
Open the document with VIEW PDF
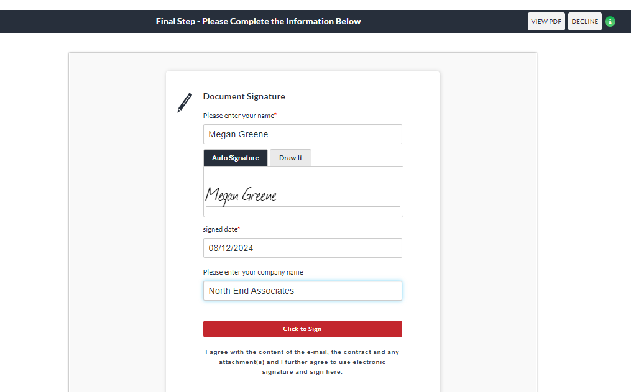tap(546, 21)
